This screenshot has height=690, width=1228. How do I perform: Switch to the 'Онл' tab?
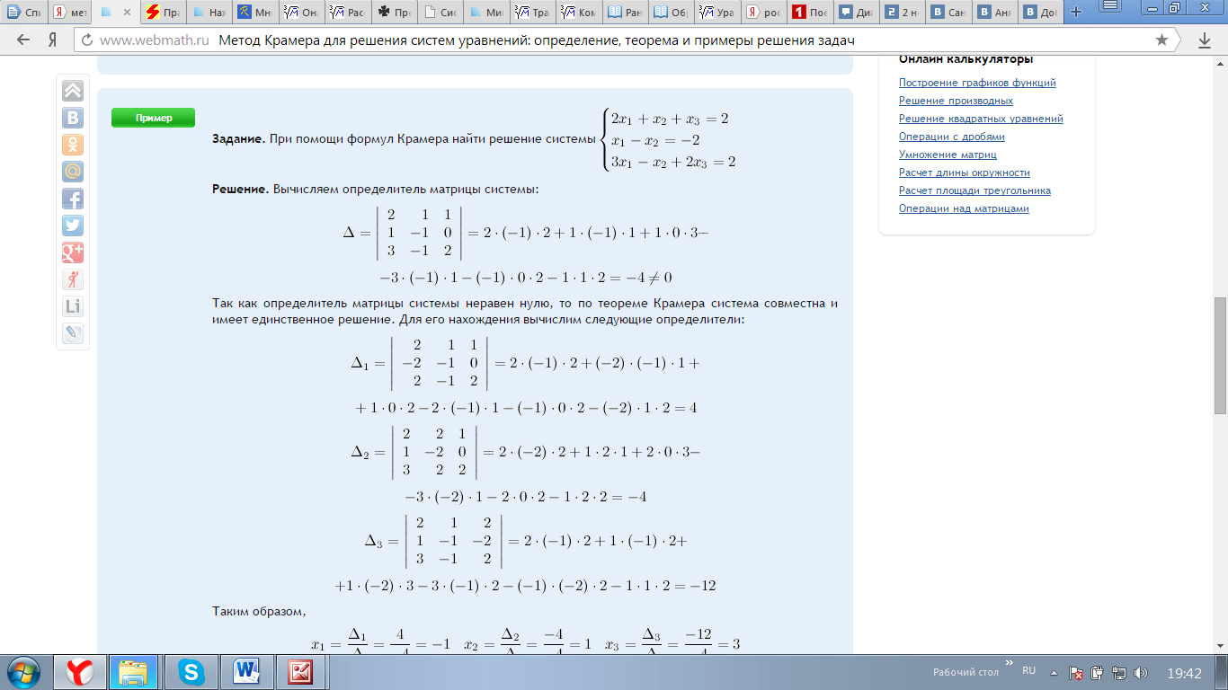tap(302, 13)
